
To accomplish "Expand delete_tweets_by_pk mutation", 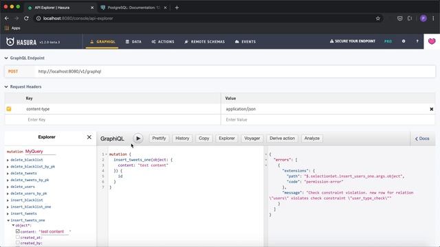I will pyautogui.click(x=8, y=180).
